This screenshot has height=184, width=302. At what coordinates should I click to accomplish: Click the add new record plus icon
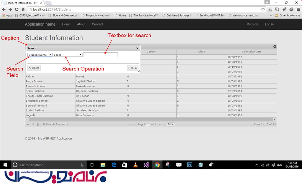(28, 125)
